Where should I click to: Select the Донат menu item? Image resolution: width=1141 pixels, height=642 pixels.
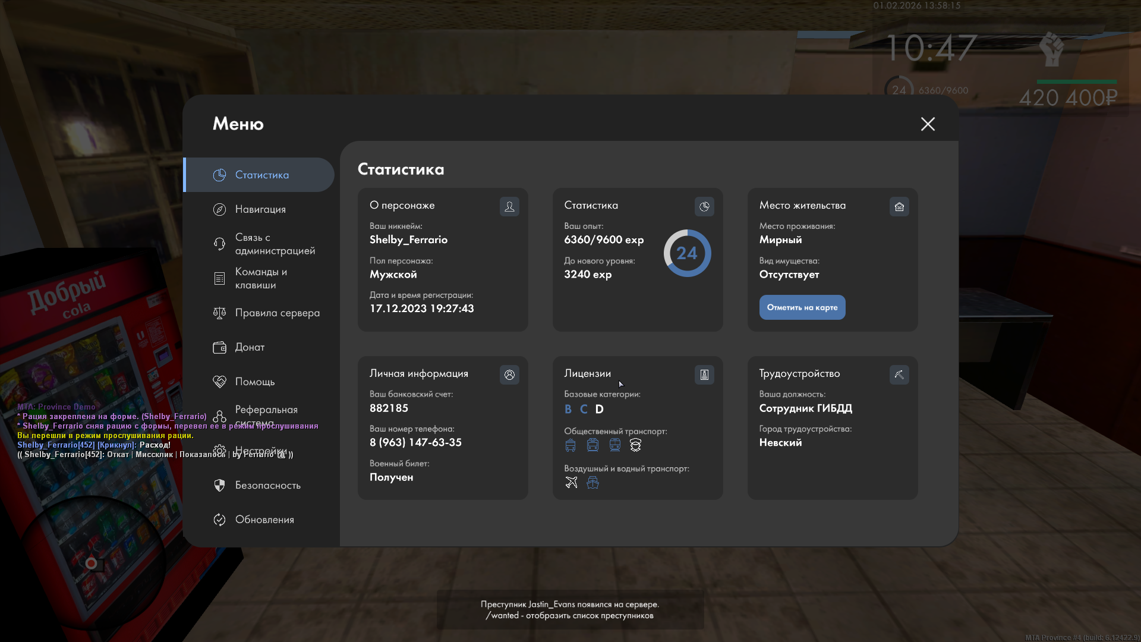(250, 347)
